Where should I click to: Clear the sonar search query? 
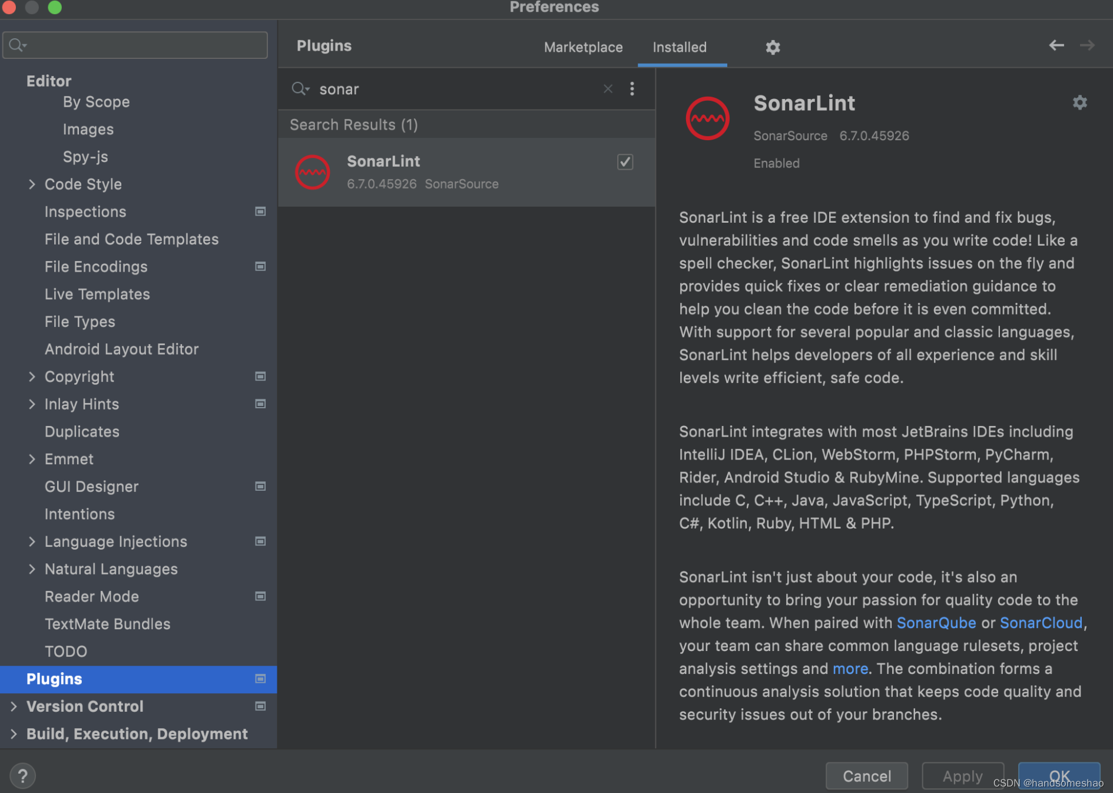tap(607, 88)
